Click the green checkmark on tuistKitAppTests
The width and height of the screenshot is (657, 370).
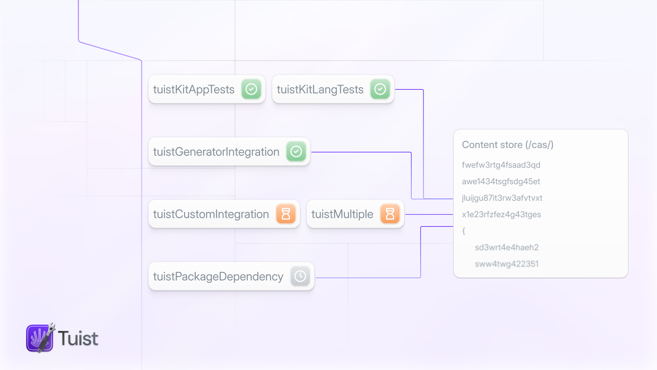click(251, 89)
